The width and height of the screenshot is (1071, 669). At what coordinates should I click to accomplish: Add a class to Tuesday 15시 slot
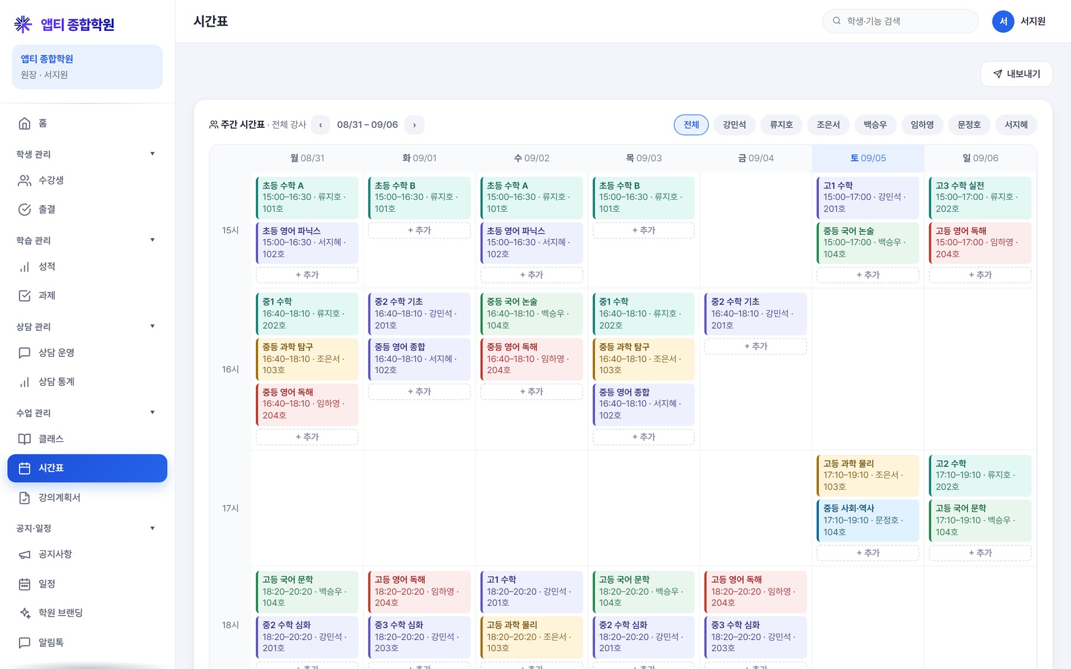419,230
